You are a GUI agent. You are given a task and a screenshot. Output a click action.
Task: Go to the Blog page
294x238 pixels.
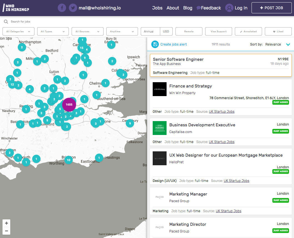(x=188, y=8)
